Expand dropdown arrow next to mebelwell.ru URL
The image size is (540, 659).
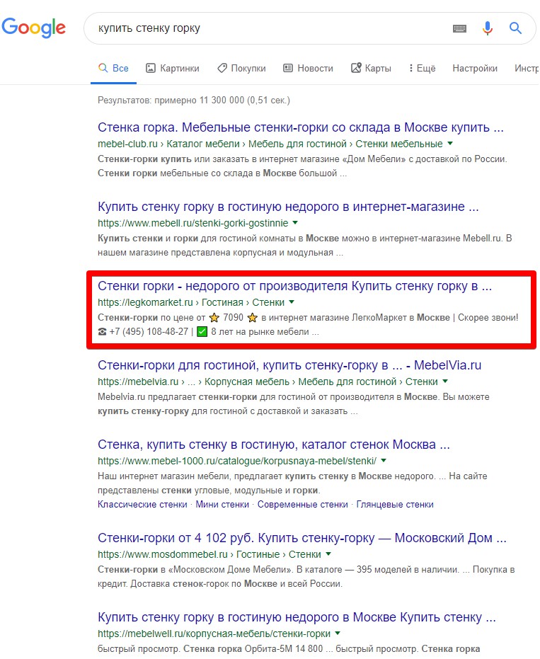(338, 634)
